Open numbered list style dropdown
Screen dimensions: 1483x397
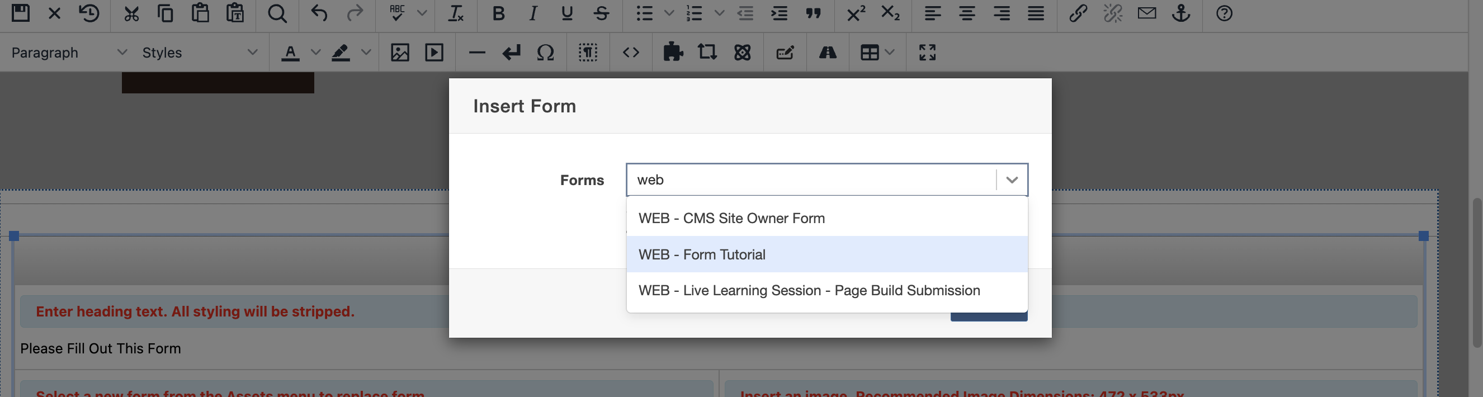[x=719, y=13]
